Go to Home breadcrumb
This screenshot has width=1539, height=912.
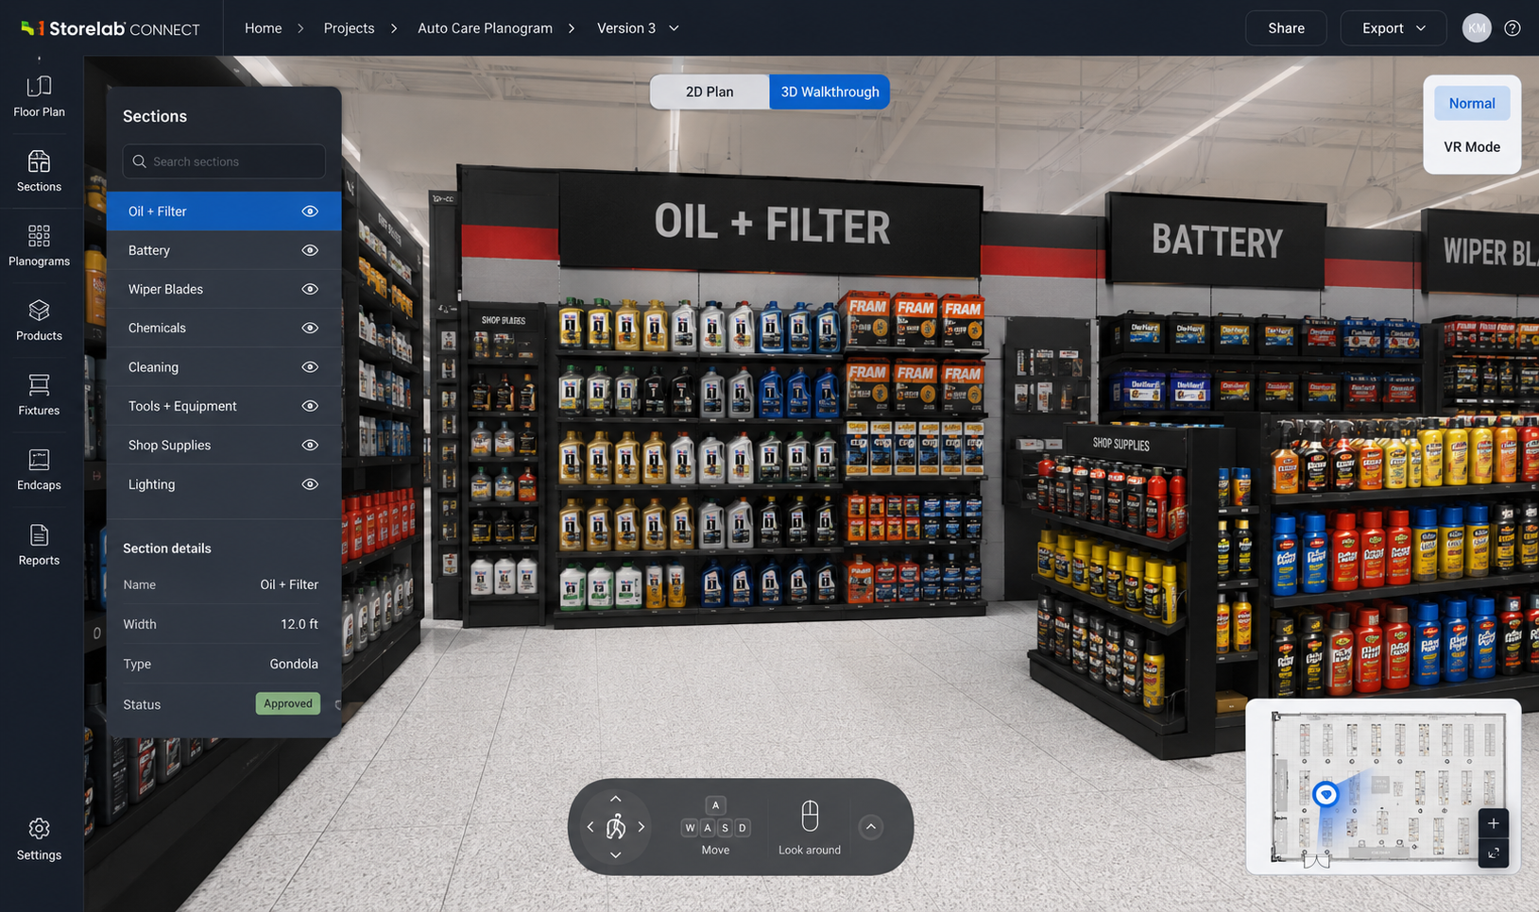coord(263,28)
